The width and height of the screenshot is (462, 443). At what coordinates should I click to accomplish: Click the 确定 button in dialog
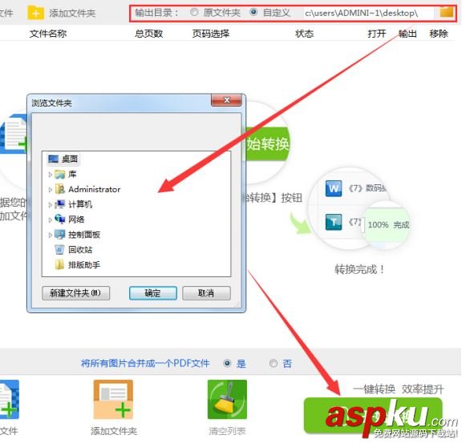[153, 293]
